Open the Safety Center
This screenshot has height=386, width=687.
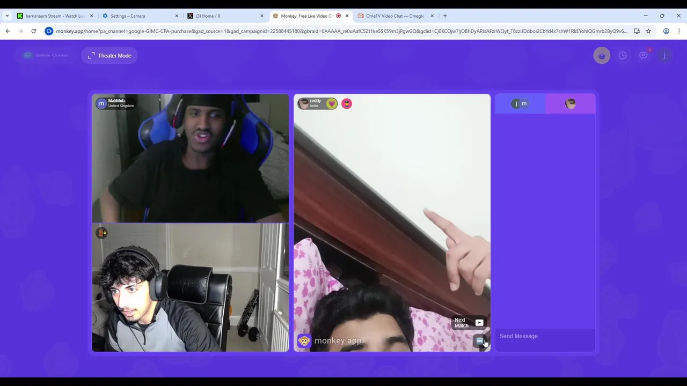[46, 55]
